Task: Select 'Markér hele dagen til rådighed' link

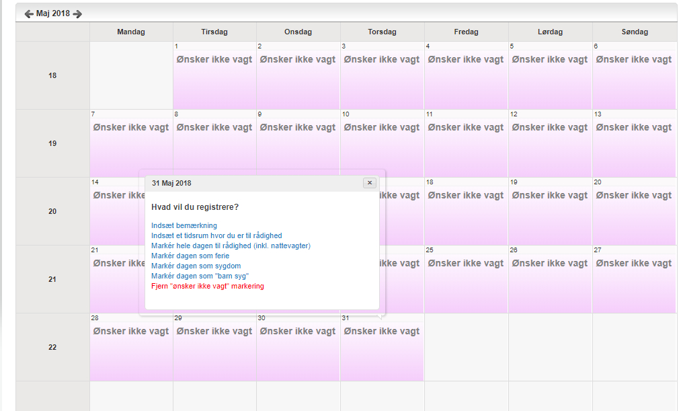Action: 231,246
